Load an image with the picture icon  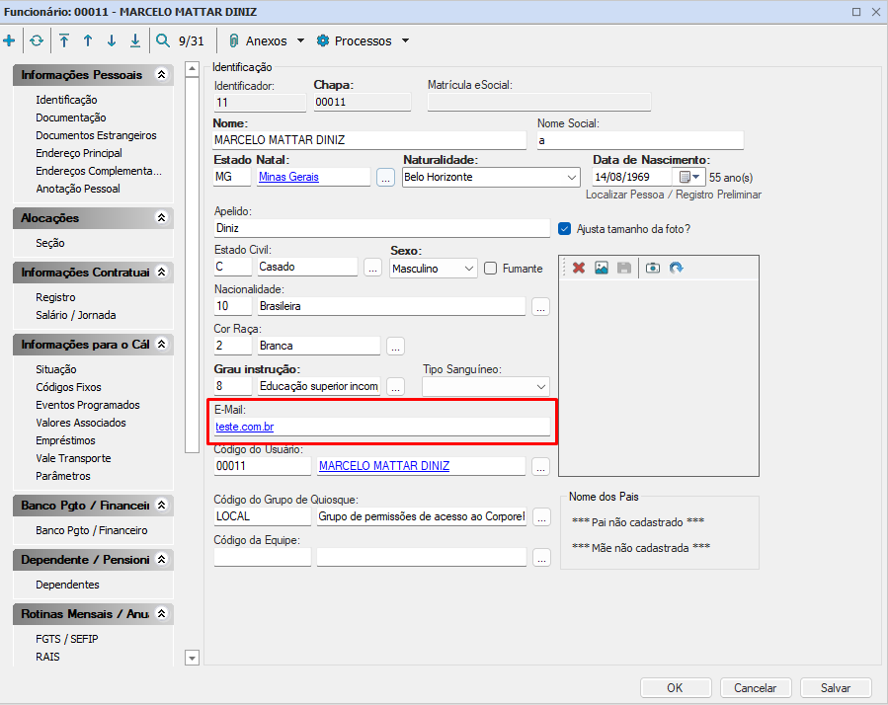(602, 268)
